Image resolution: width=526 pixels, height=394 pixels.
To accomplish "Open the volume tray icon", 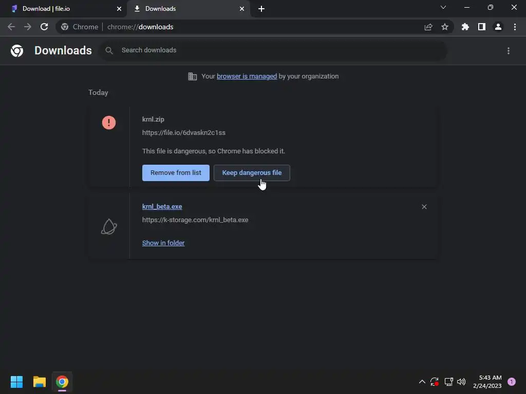I will point(462,382).
